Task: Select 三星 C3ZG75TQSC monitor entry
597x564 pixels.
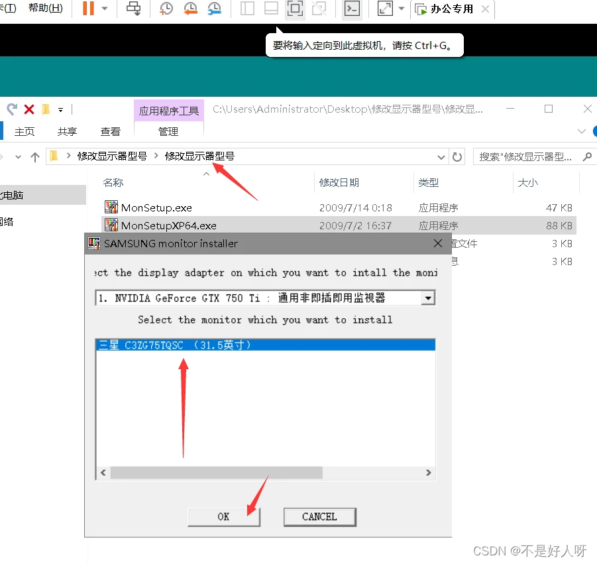Action: [x=266, y=345]
